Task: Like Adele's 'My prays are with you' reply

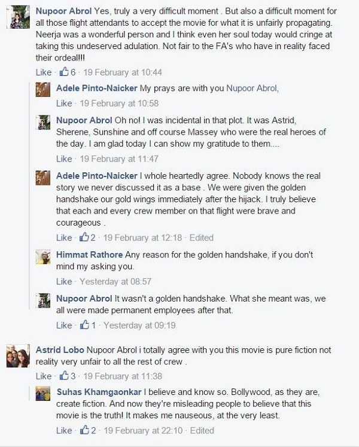Action: 64,104
